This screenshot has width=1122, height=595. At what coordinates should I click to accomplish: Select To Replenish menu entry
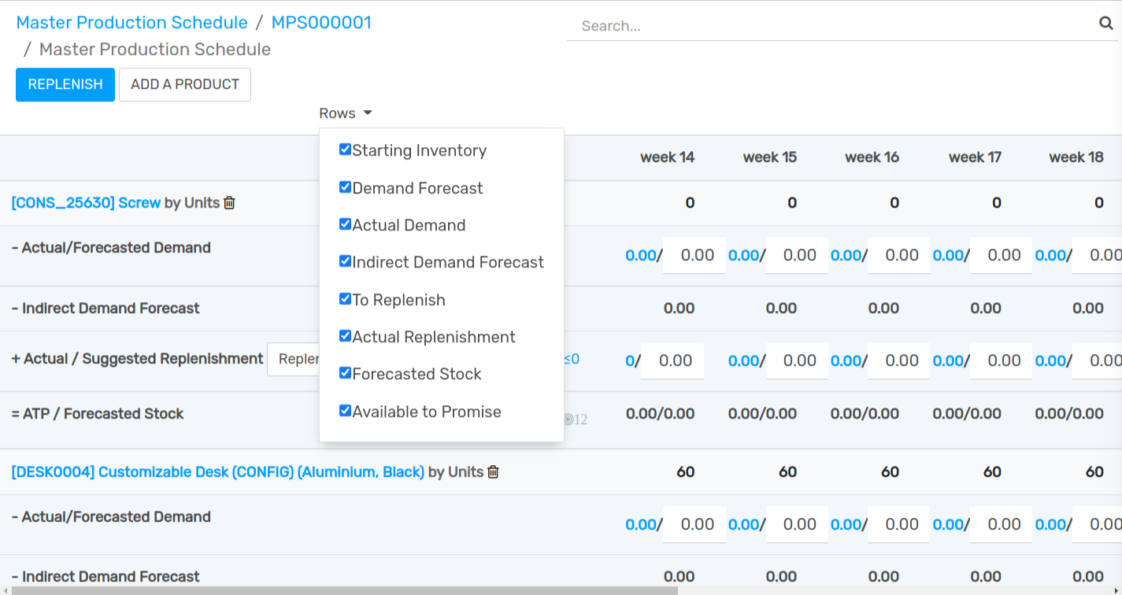398,300
